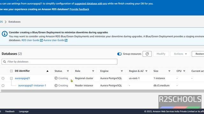The width and height of the screenshot is (204, 114).
Task: Click the Databases breadcrumb
Action: click(x=14, y=22)
